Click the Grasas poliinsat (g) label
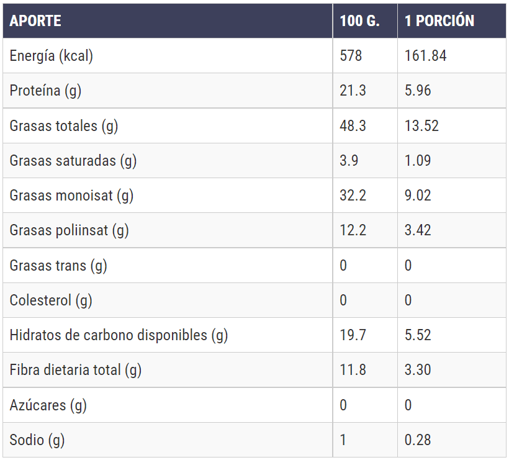The image size is (509, 460). [x=70, y=230]
